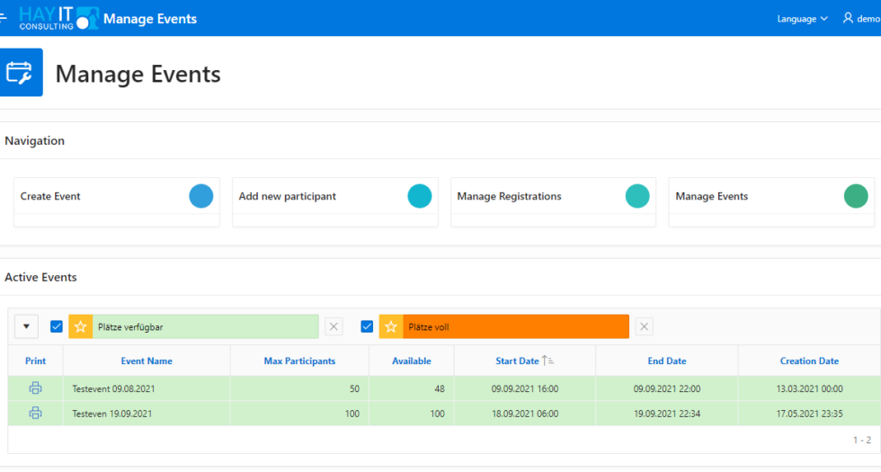Image resolution: width=881 pixels, height=472 pixels.
Task: Click the demo username in header
Action: click(x=868, y=19)
